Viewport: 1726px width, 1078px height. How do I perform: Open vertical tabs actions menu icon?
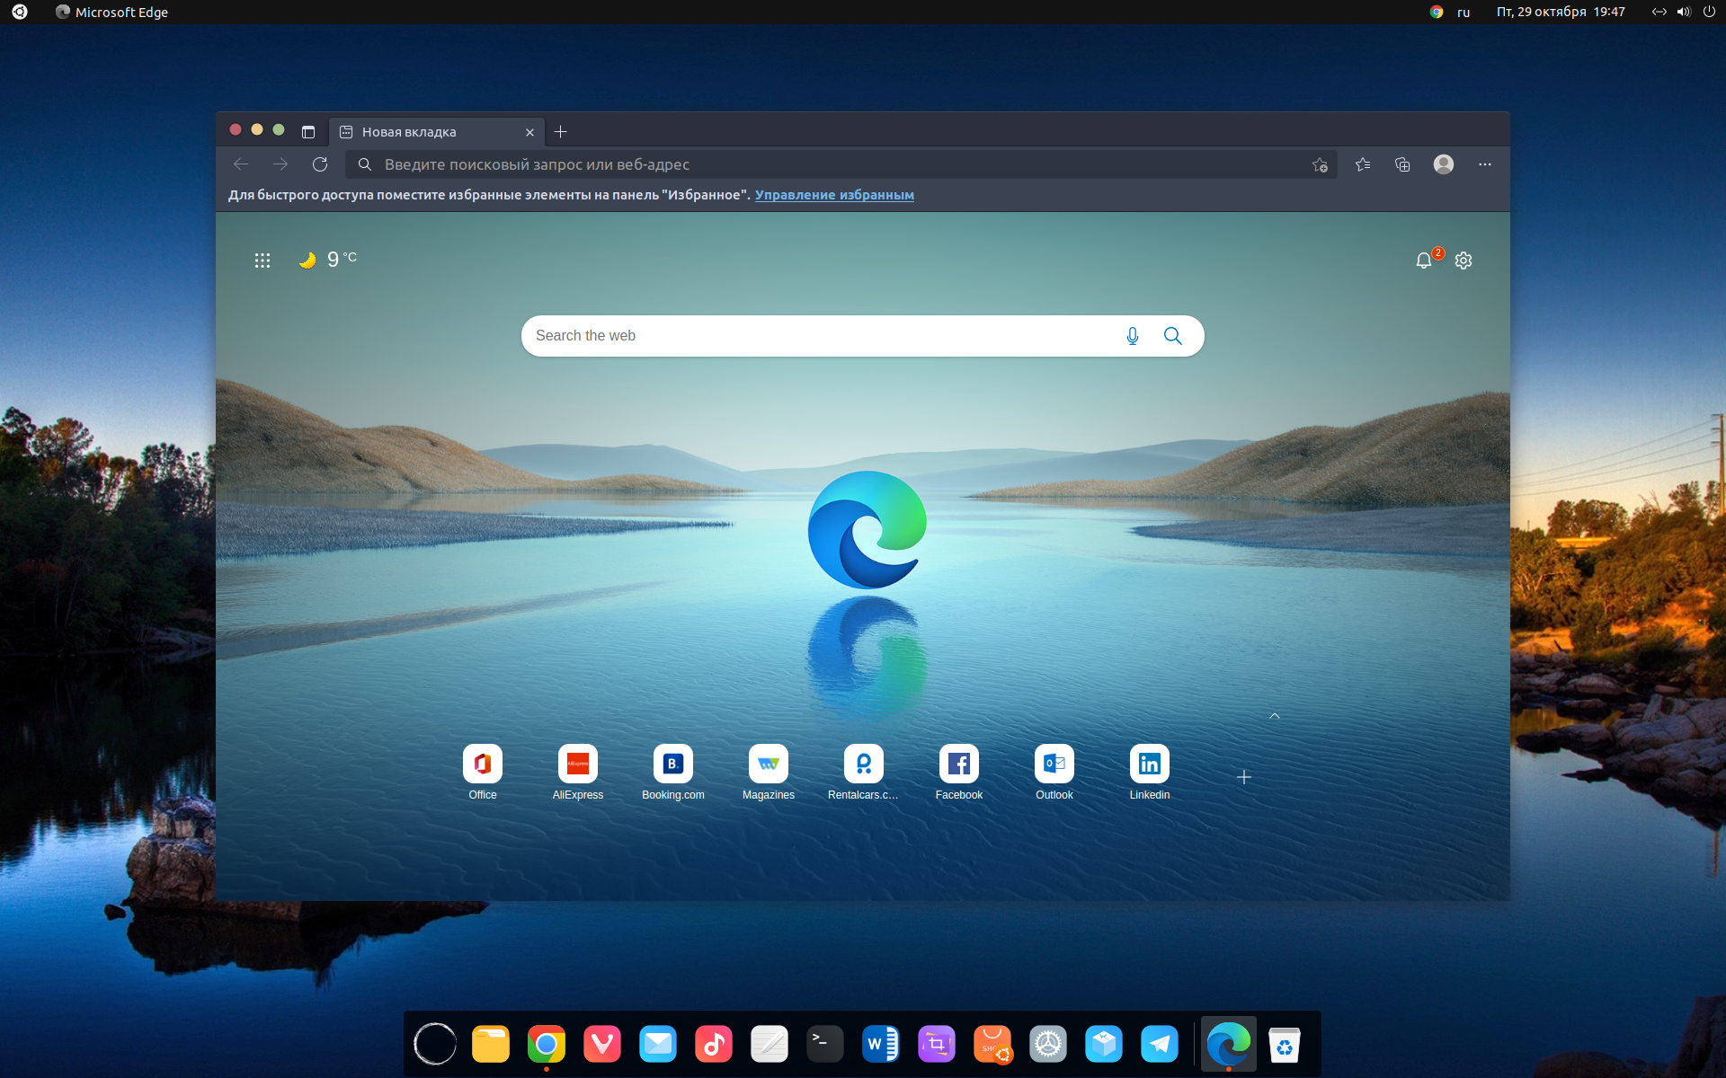coord(308,132)
